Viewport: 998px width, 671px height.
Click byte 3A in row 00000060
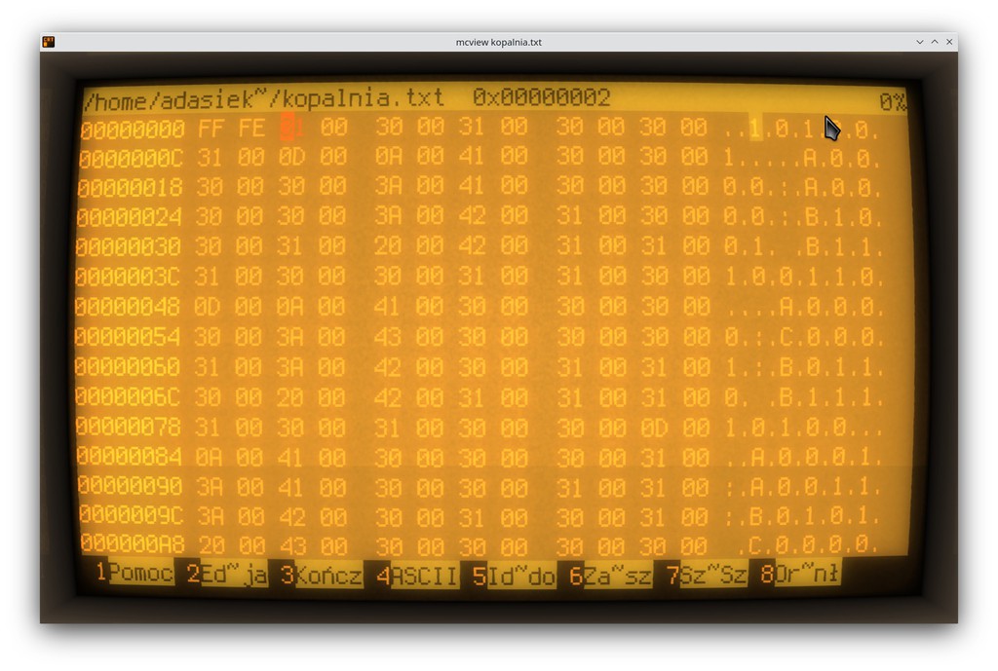point(289,367)
